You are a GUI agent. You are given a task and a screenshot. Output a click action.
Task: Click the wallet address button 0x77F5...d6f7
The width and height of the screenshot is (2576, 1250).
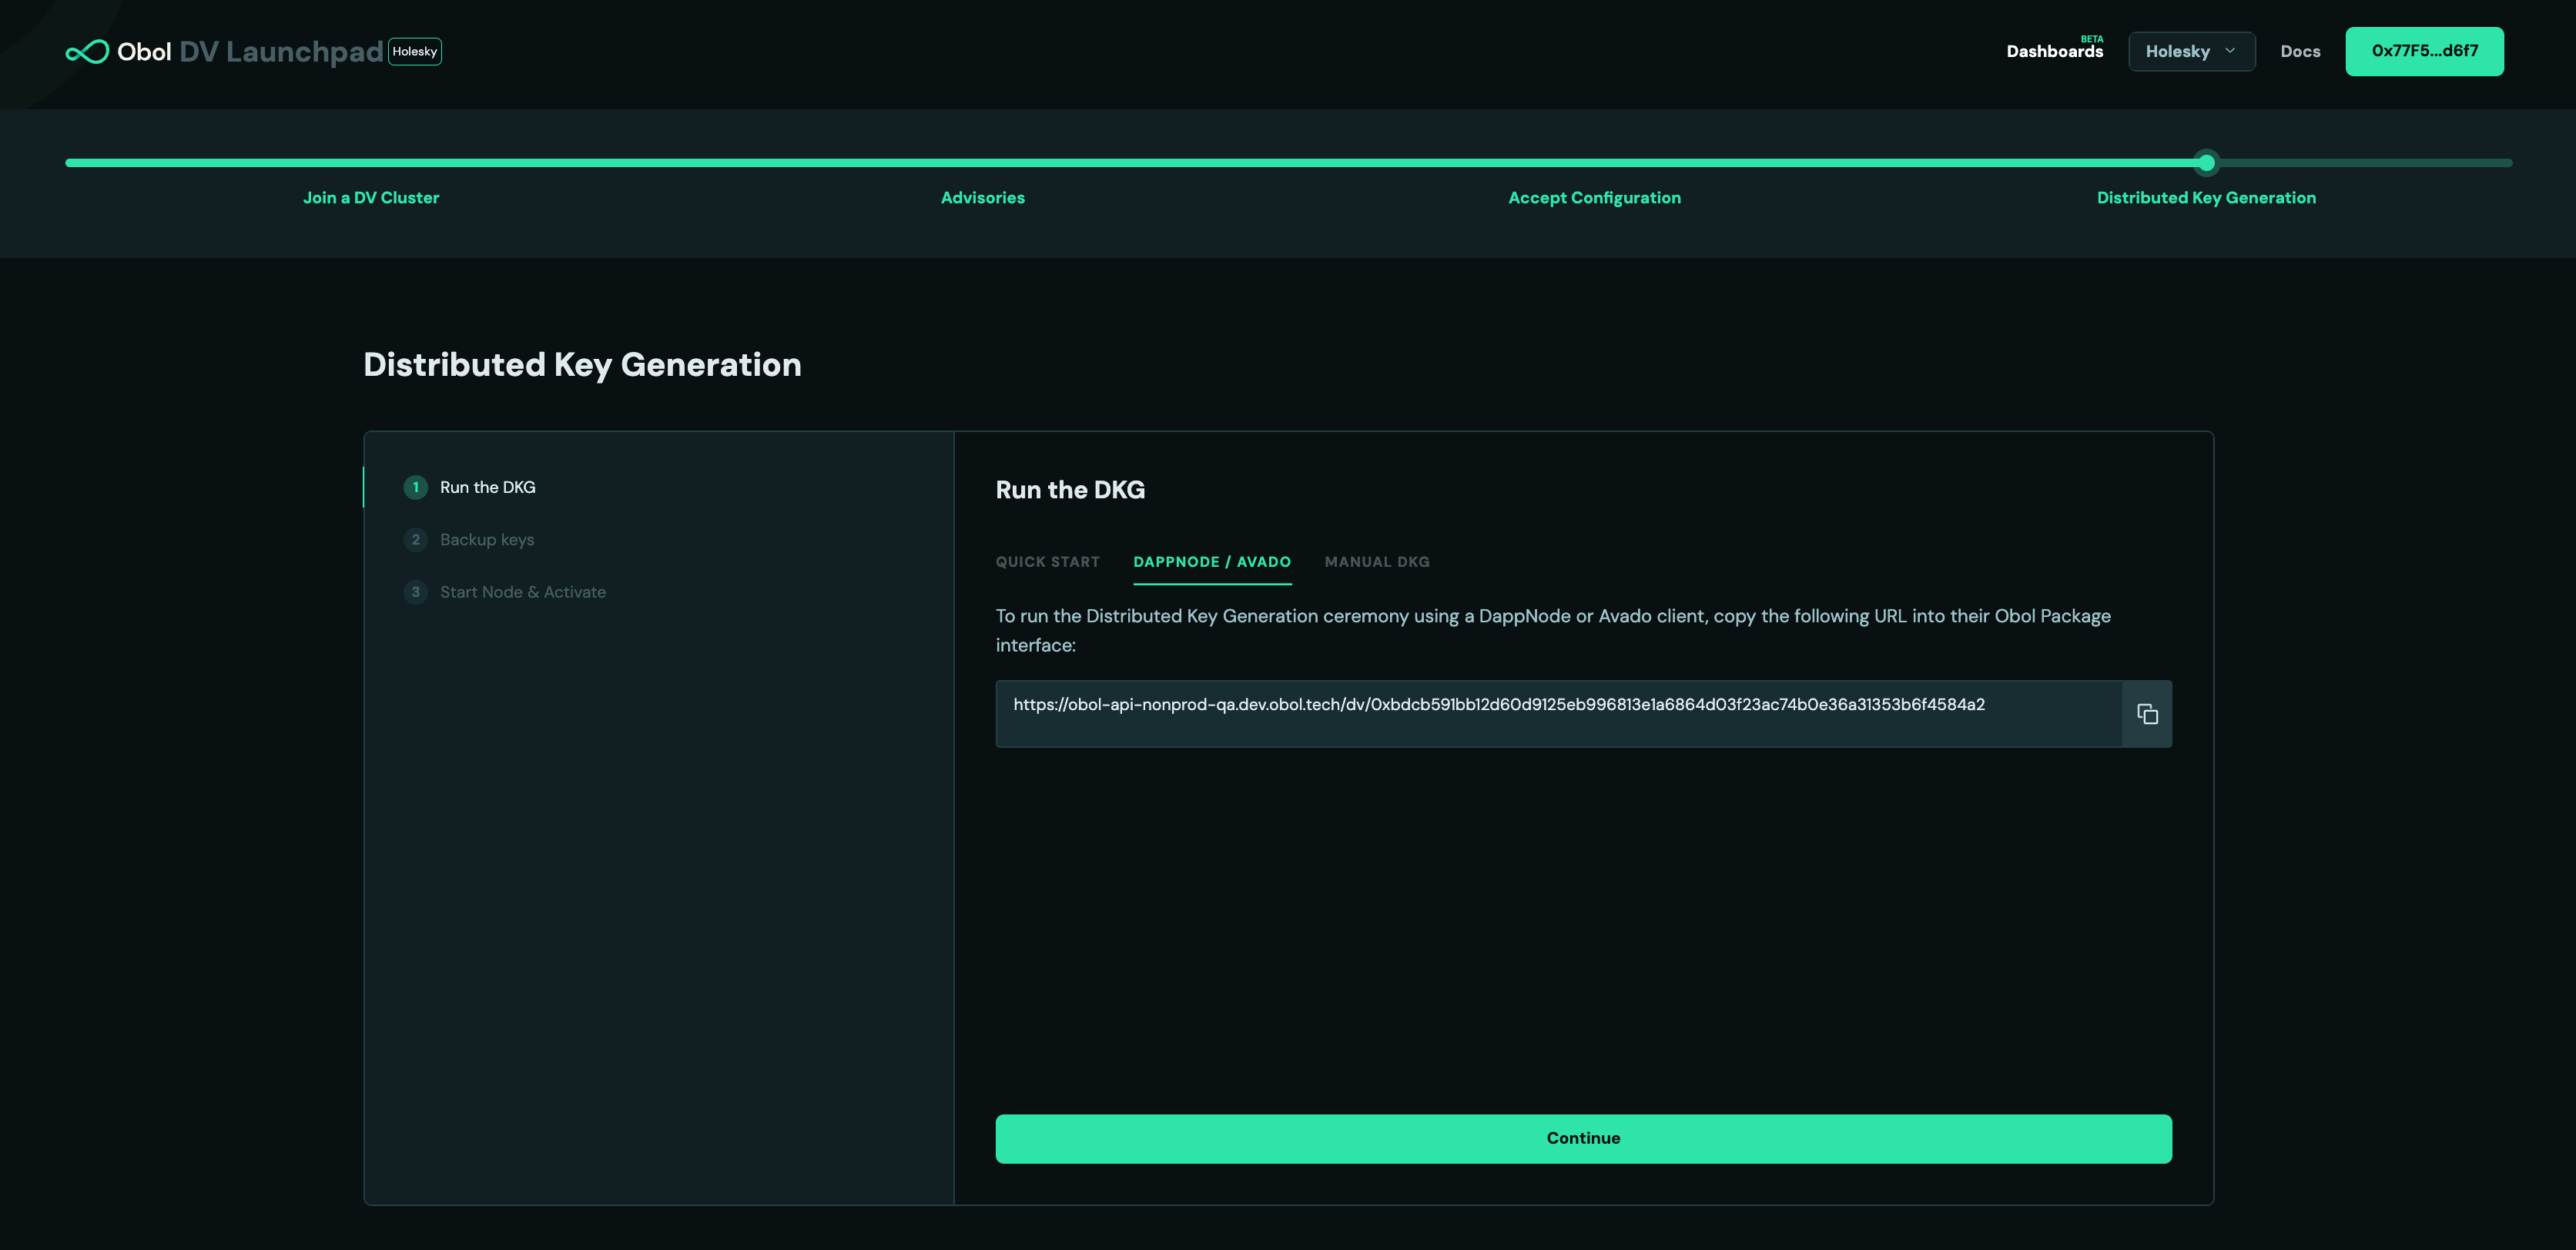coord(2424,51)
